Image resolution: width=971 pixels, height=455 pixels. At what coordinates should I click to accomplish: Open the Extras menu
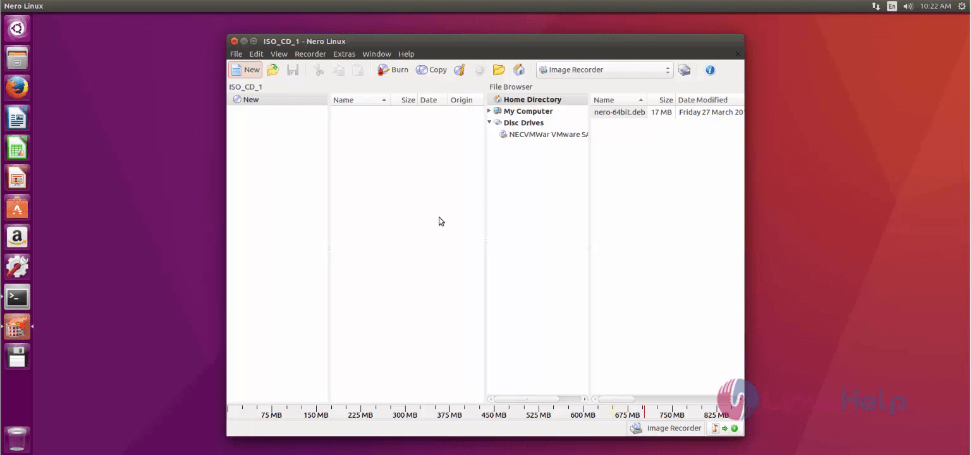click(344, 54)
